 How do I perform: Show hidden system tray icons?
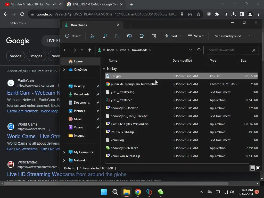pyautogui.click(x=201, y=192)
